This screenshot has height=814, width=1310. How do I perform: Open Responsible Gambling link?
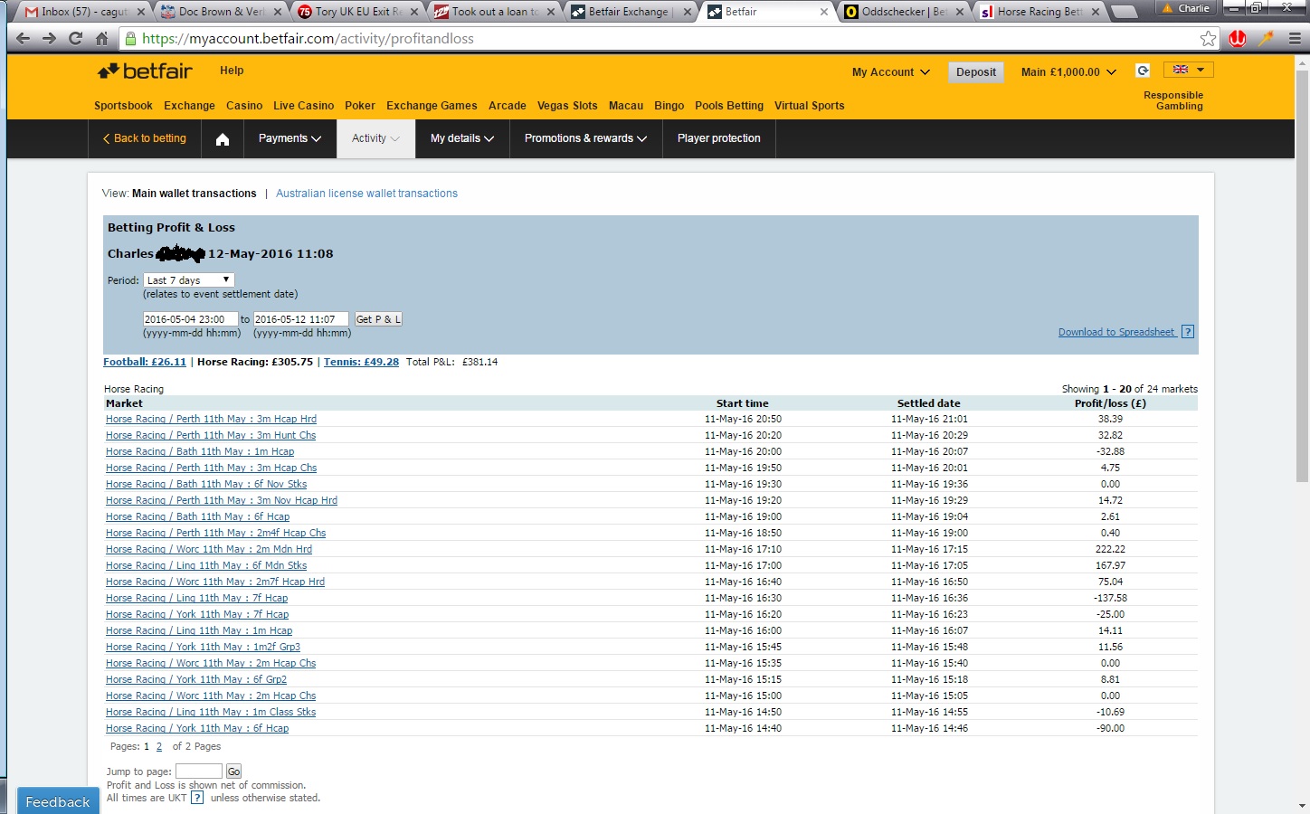click(1173, 100)
